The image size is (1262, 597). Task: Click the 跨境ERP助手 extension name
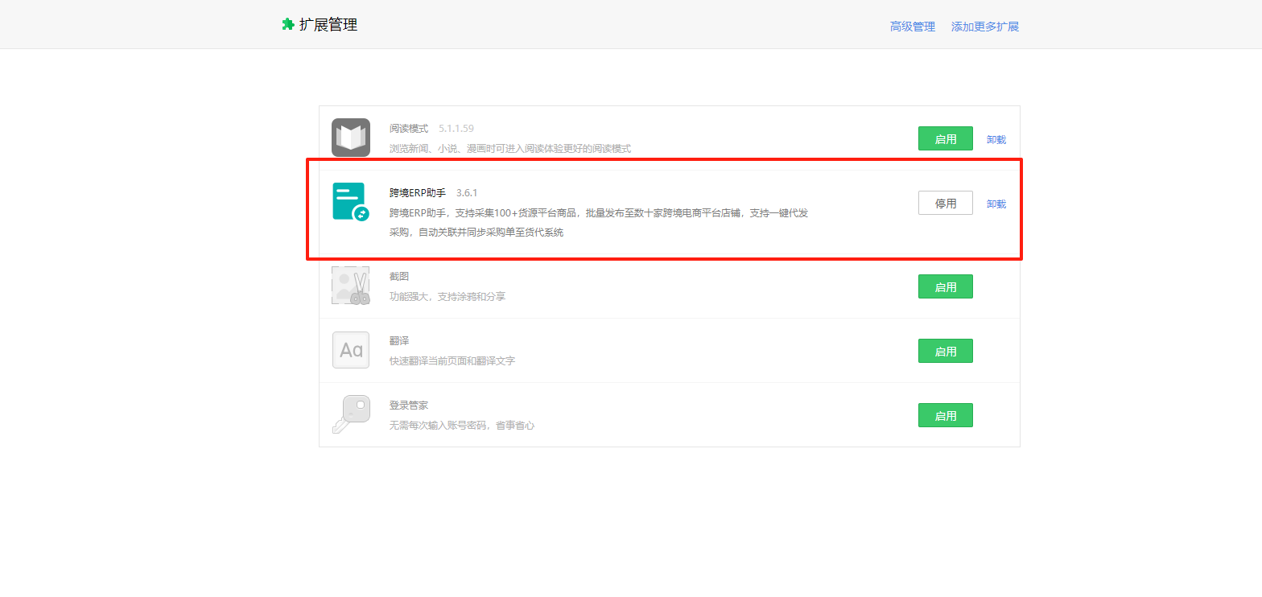[x=418, y=192]
